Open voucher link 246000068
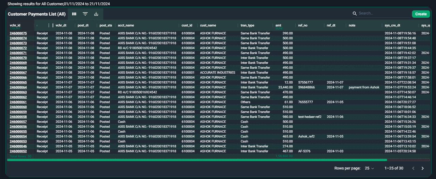 (x=18, y=68)
